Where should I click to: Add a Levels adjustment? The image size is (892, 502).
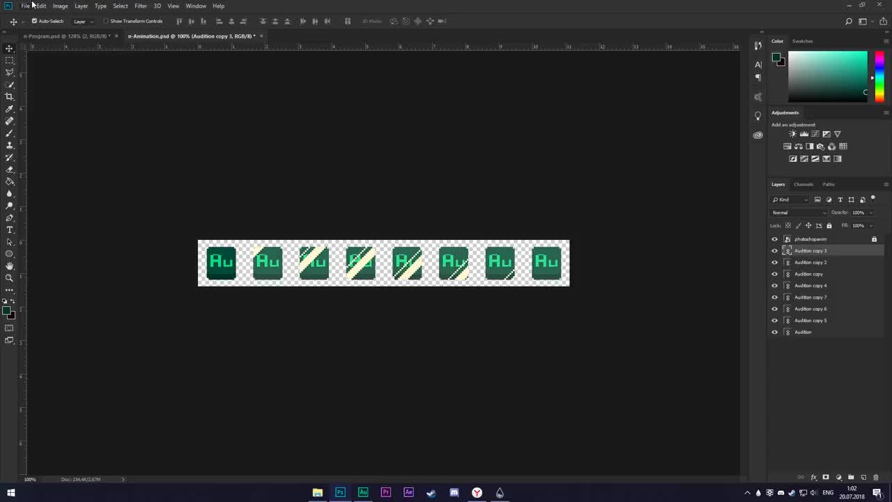pyautogui.click(x=803, y=134)
